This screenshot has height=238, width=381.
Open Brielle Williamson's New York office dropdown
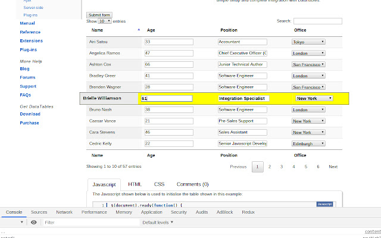pos(314,98)
